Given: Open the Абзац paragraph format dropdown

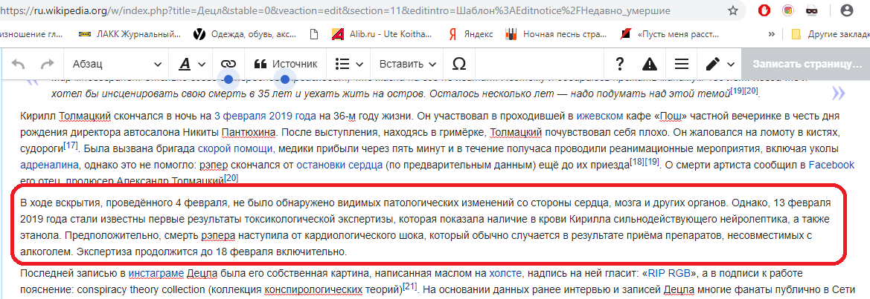Looking at the screenshot, I should (x=117, y=64).
